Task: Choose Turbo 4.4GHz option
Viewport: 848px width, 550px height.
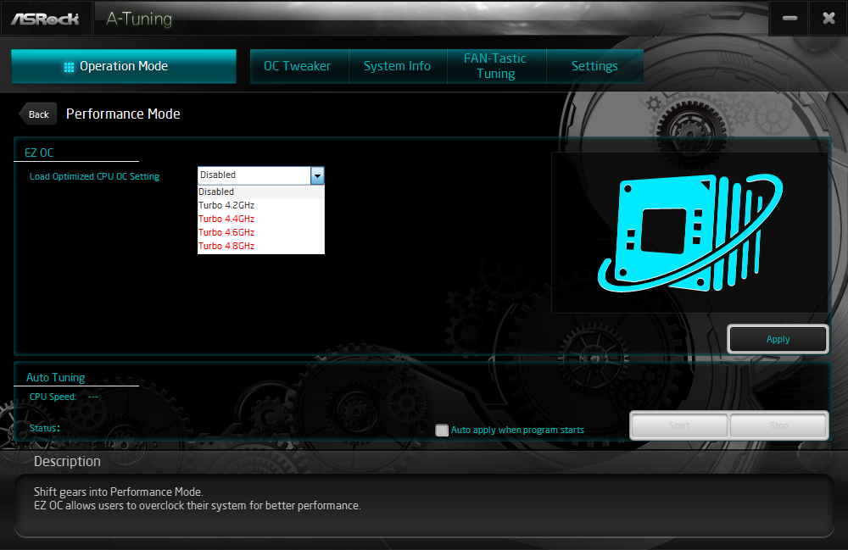Action: [261, 219]
